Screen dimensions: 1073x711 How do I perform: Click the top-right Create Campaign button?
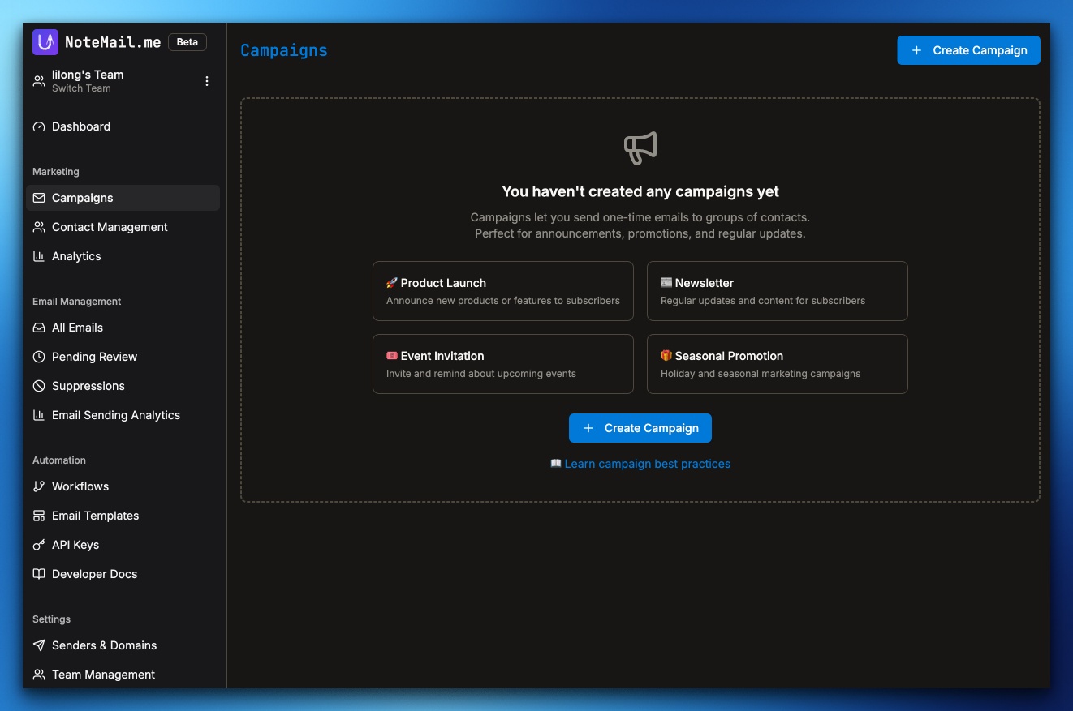pos(967,49)
